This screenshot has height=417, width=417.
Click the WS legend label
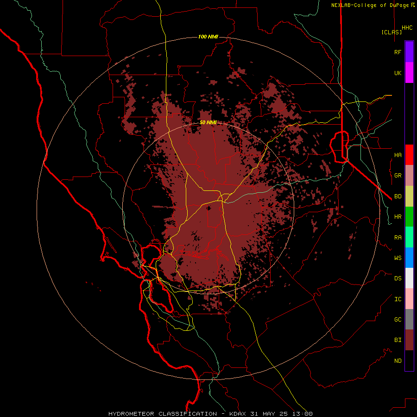coord(398,258)
